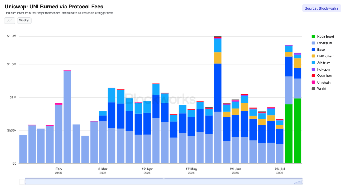Click the last bar's green Robinhood segment
The width and height of the screenshot is (345, 189).
(297, 131)
